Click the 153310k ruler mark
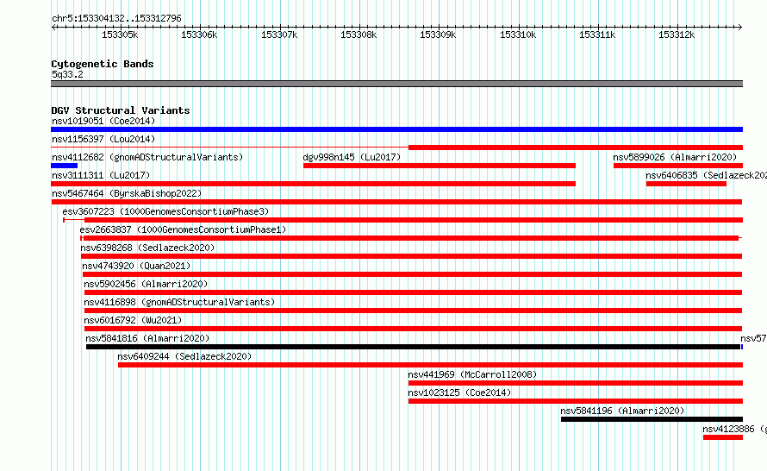Screen dimensions: 767x471 pos(518,35)
